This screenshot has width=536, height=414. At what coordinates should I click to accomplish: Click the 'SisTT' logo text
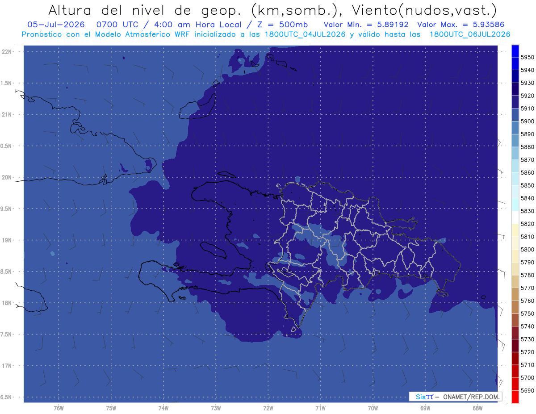[424, 397]
